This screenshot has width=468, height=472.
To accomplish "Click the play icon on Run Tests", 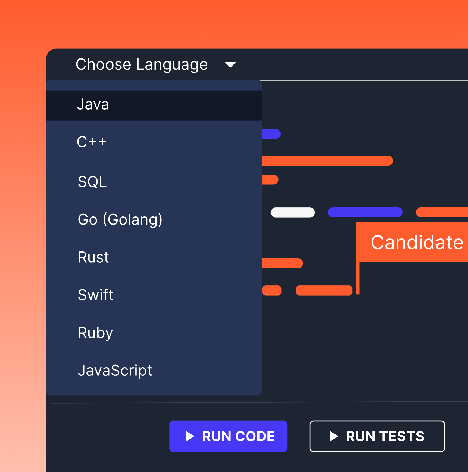I will coord(334,436).
